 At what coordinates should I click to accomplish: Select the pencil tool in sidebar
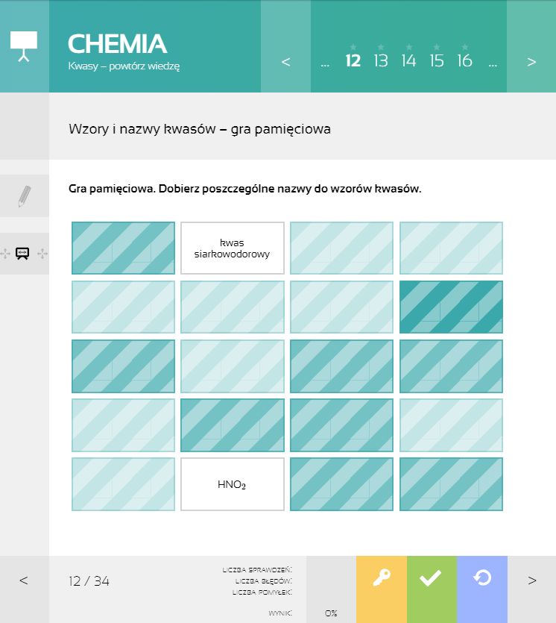tap(24, 196)
